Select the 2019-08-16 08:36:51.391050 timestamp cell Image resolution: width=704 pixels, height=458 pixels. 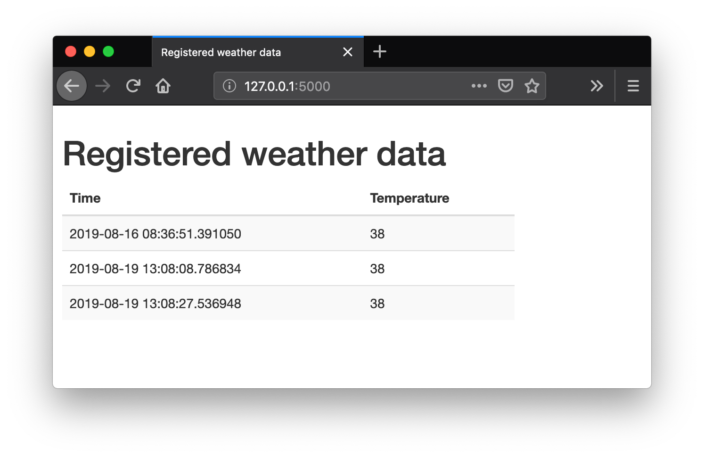(x=155, y=234)
